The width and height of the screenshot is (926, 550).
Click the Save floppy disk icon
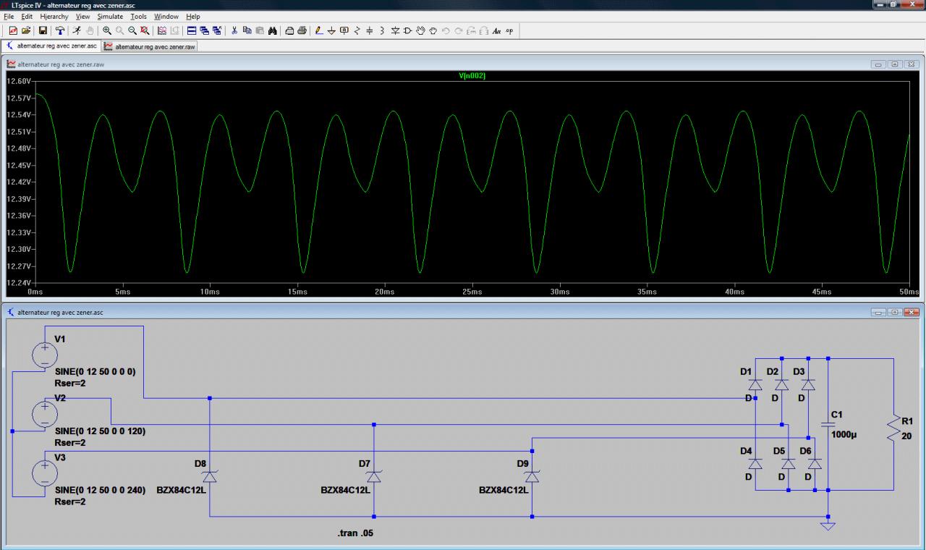pyautogui.click(x=43, y=30)
